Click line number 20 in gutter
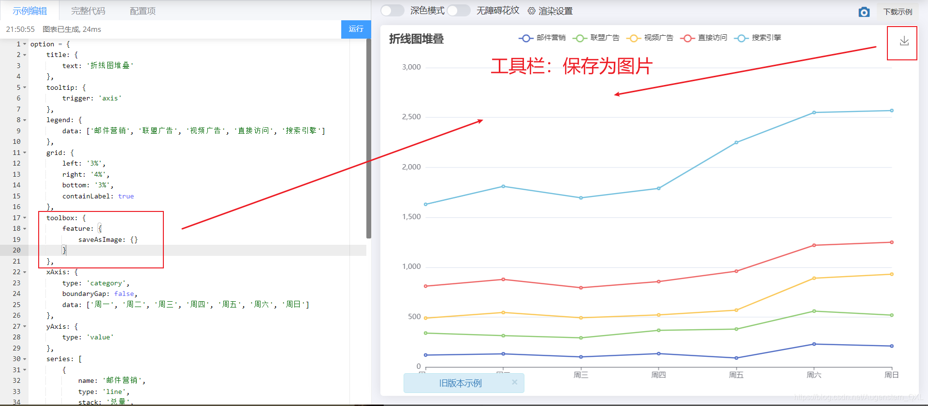This screenshot has height=406, width=928. pyautogui.click(x=16, y=250)
